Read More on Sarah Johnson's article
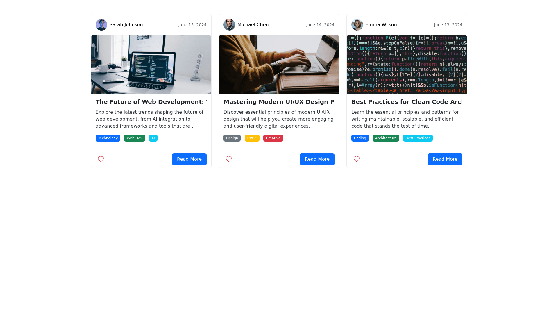 [189, 159]
